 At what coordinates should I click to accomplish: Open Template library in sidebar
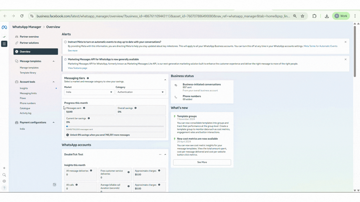click(28, 73)
